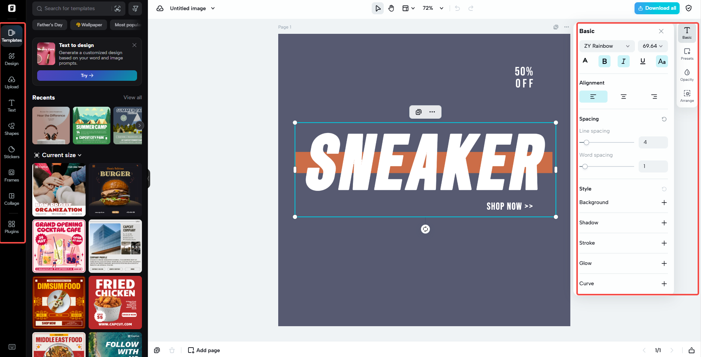Toggle bold formatting on SNEAKER text

click(x=604, y=61)
